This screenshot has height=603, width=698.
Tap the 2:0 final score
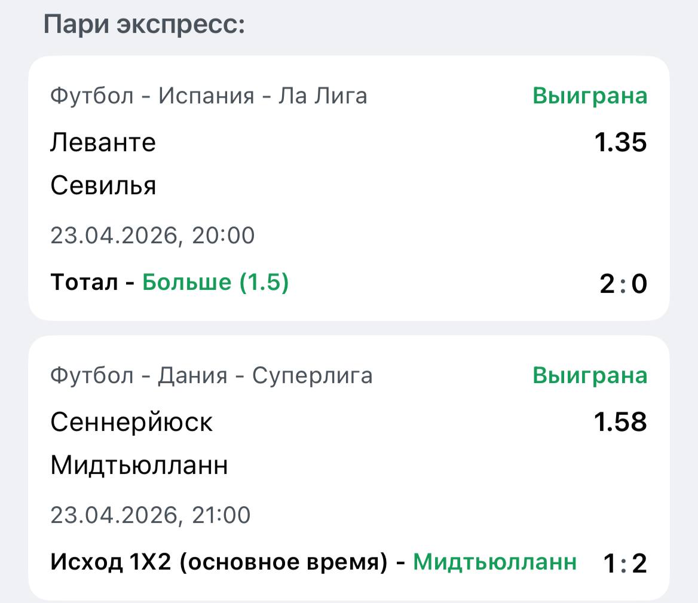623,284
